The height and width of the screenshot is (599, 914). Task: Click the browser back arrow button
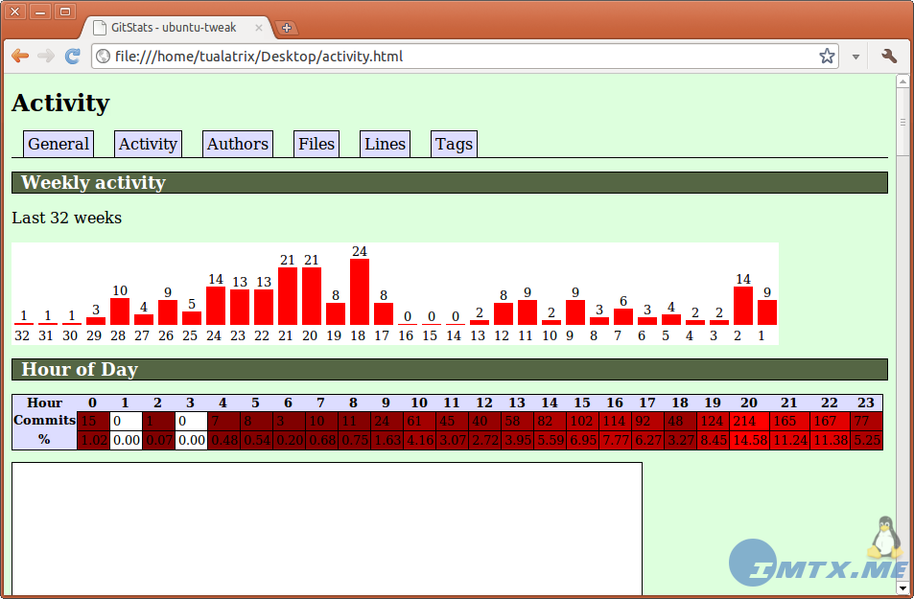(20, 57)
